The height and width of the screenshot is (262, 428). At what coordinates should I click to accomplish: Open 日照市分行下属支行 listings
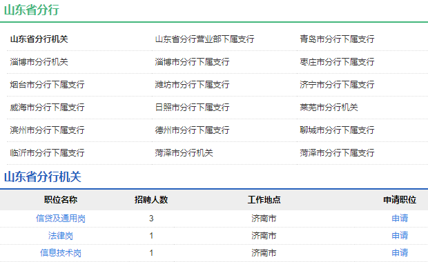(x=192, y=108)
